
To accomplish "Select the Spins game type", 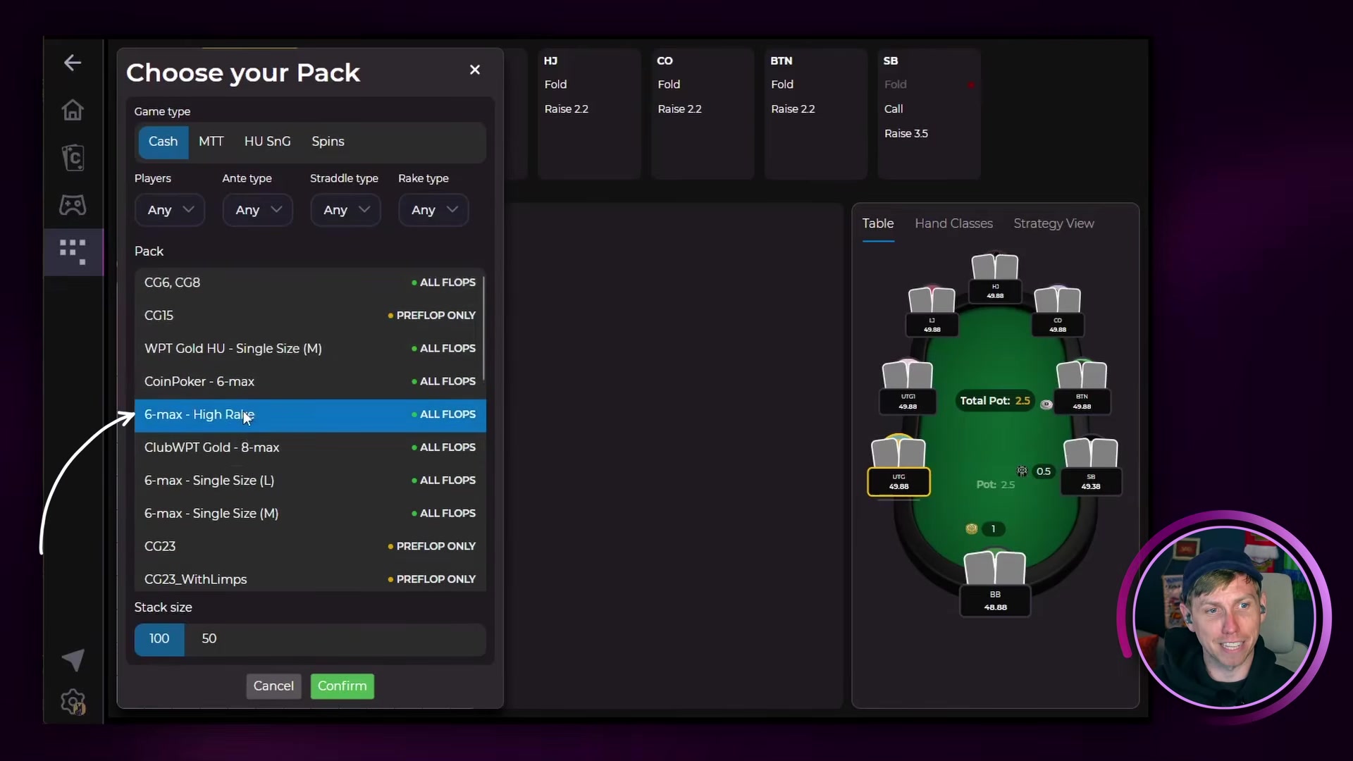I will [x=328, y=142].
